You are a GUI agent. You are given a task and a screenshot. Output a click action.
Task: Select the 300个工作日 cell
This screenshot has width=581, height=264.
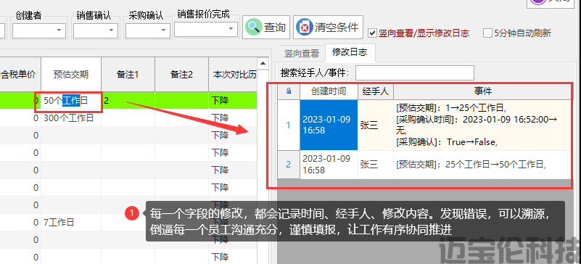(71, 118)
